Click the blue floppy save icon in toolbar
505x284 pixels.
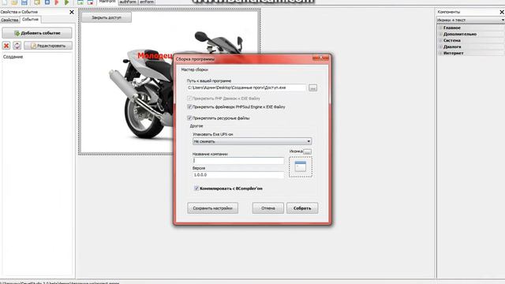(24, 2)
